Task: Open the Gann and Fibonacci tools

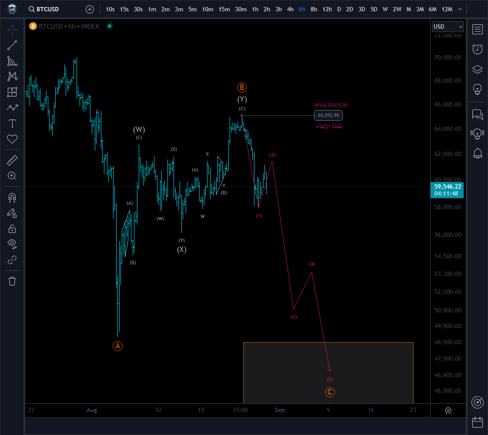Action: 12,61
